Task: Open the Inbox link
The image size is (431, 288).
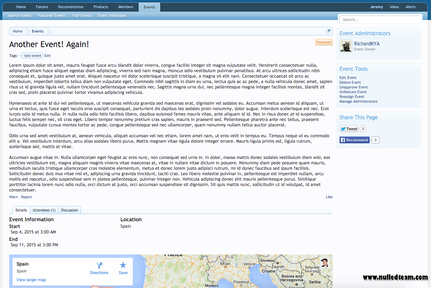Action: point(394,7)
